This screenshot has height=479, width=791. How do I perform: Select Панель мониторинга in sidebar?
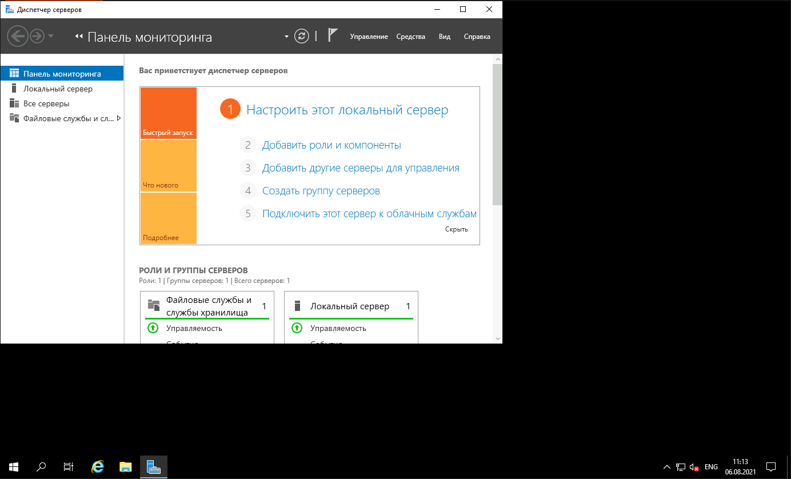click(x=62, y=74)
